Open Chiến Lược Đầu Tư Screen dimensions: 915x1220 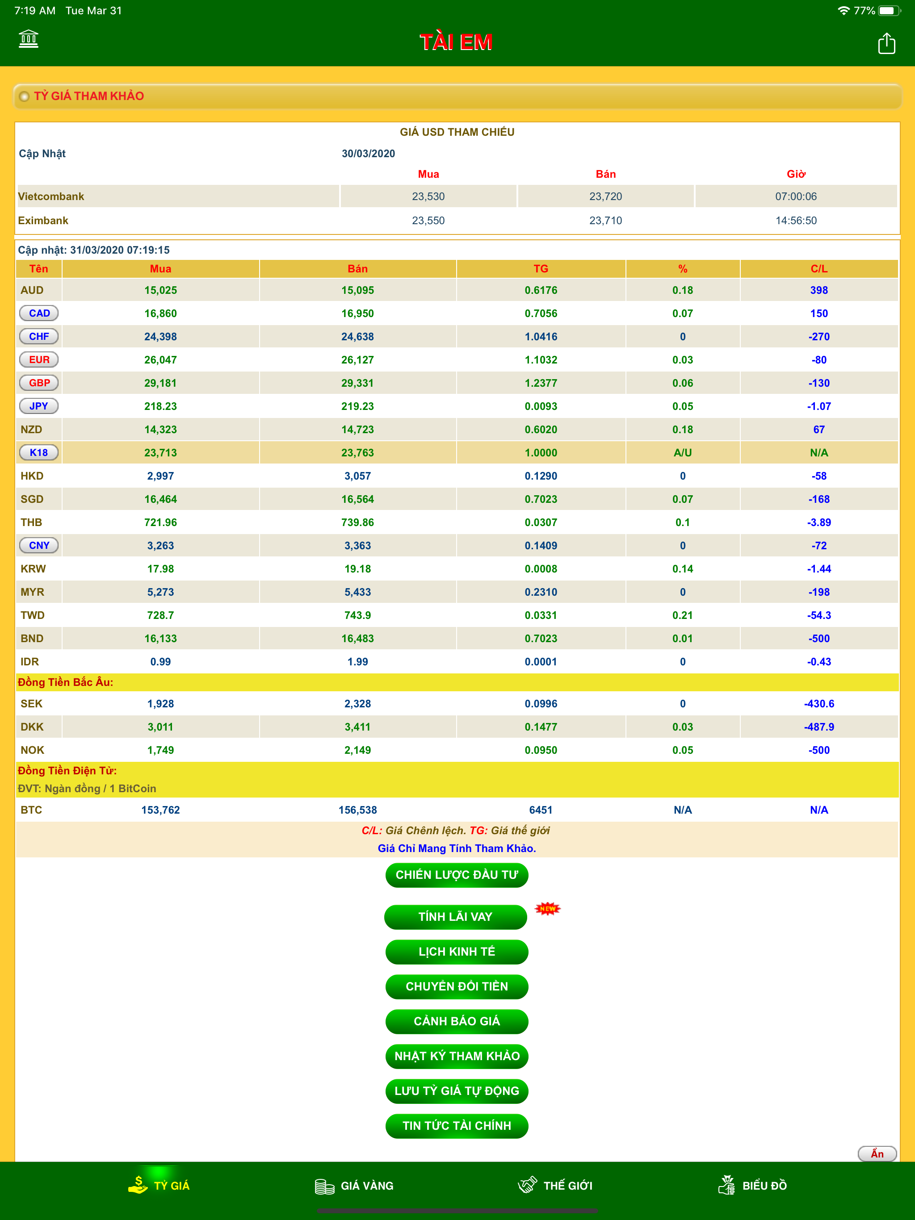coord(457,875)
